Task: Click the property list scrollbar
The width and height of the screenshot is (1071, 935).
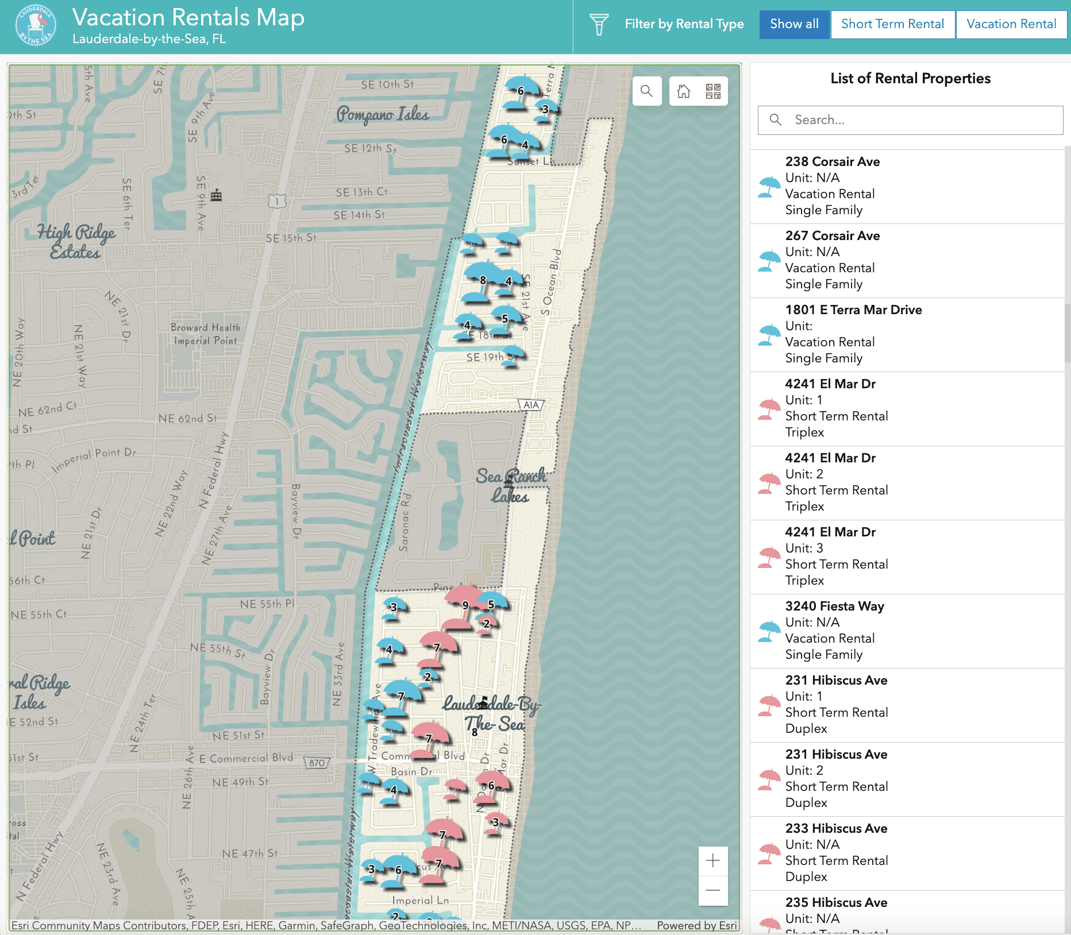Action: click(x=1067, y=333)
